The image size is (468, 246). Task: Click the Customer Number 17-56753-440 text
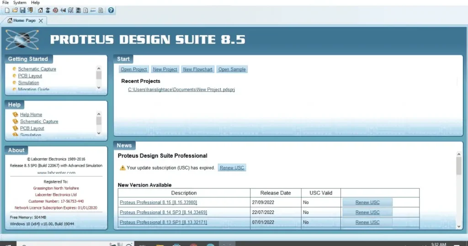56,201
